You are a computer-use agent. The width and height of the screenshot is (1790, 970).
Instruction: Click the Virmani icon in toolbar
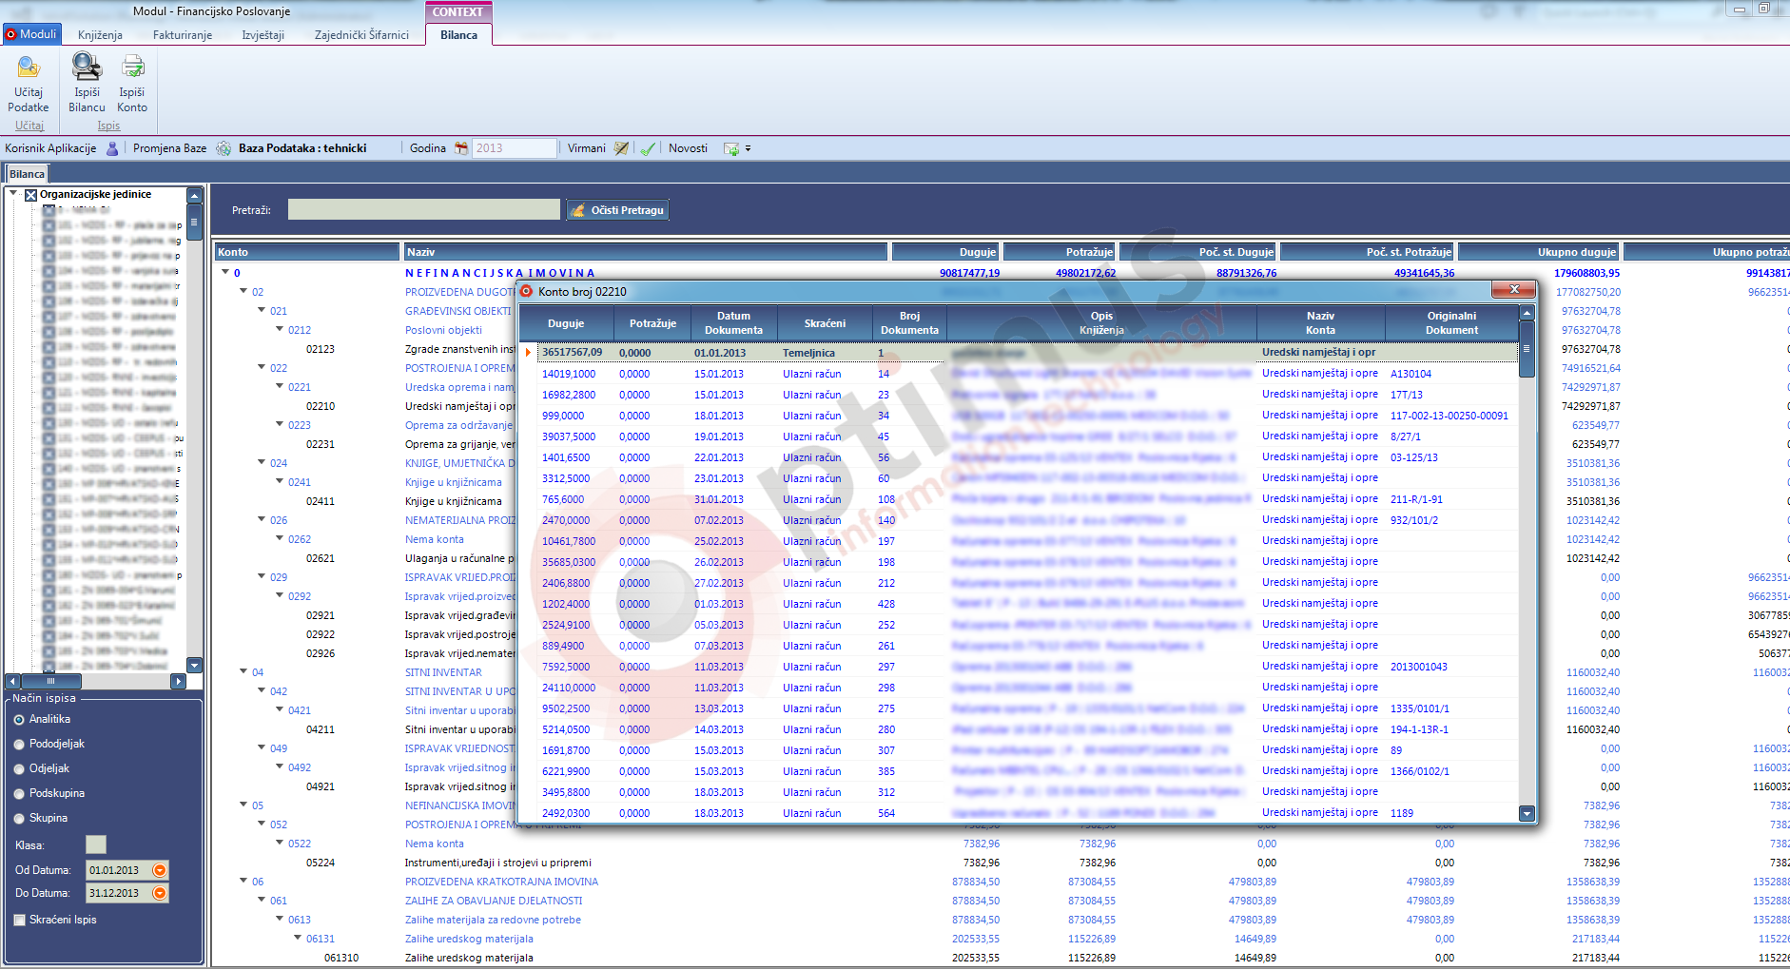click(x=621, y=148)
